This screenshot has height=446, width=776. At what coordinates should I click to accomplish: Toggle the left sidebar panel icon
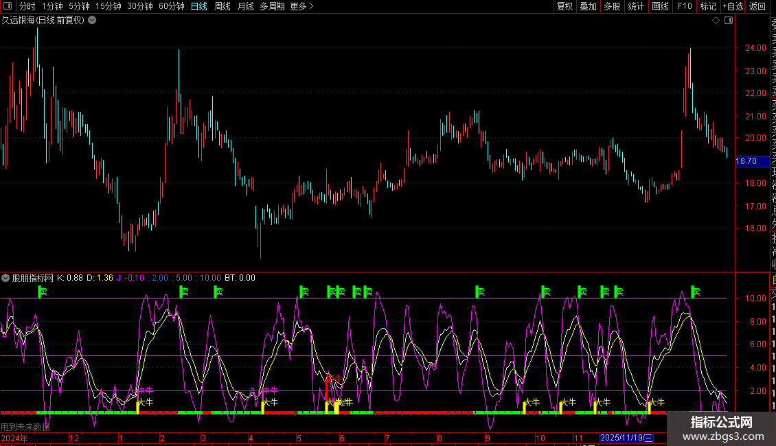(5, 7)
